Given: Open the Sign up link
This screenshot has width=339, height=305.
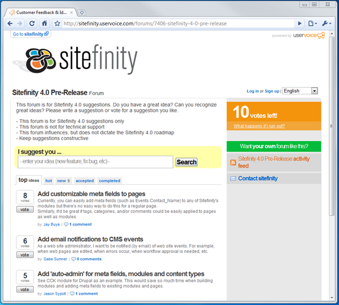Looking at the screenshot, I should tap(272, 91).
